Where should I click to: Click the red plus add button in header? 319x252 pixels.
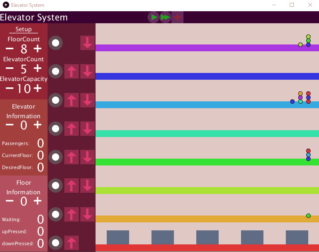point(177,17)
